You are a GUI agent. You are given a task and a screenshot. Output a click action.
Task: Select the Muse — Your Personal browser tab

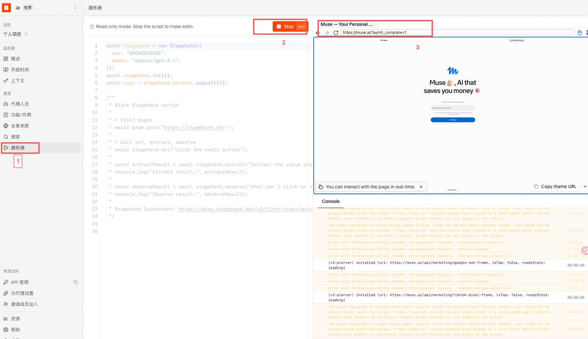pos(347,25)
